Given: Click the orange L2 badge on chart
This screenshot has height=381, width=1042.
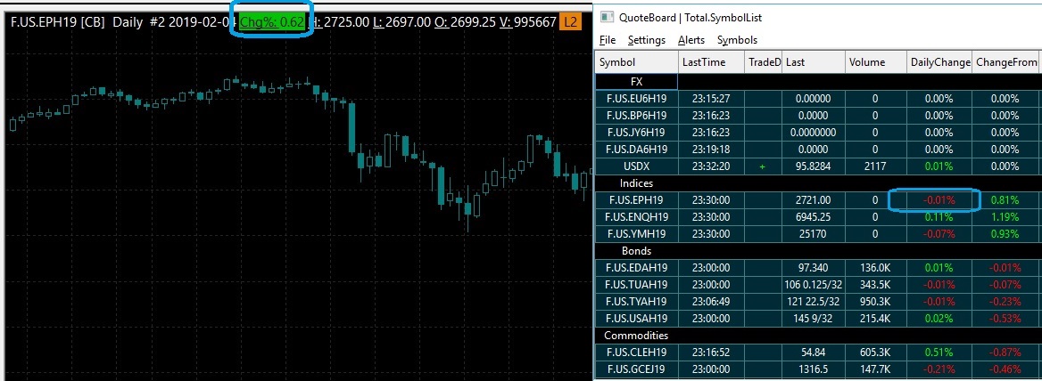Looking at the screenshot, I should coord(570,22).
